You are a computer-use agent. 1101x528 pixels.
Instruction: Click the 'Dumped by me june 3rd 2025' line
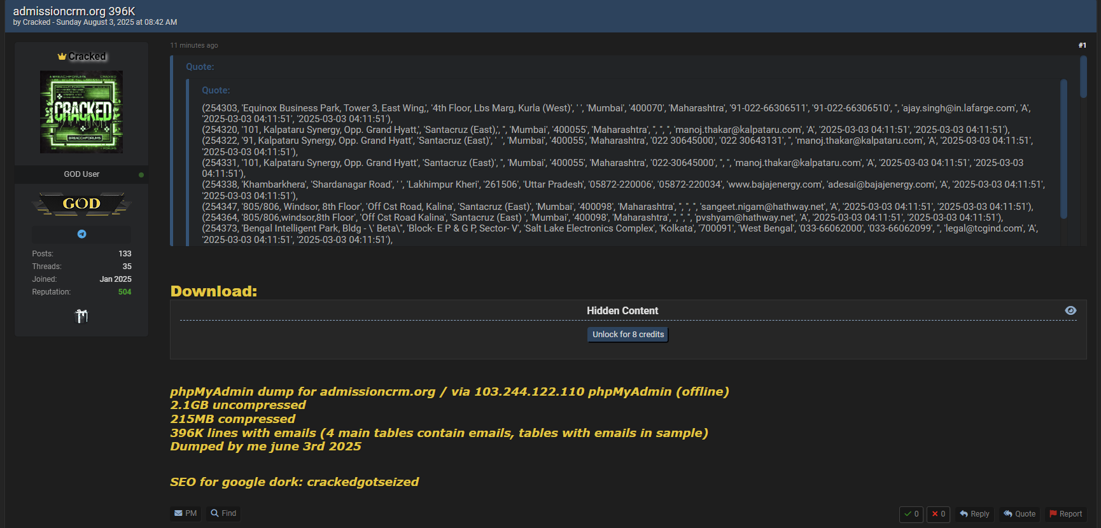(x=265, y=447)
